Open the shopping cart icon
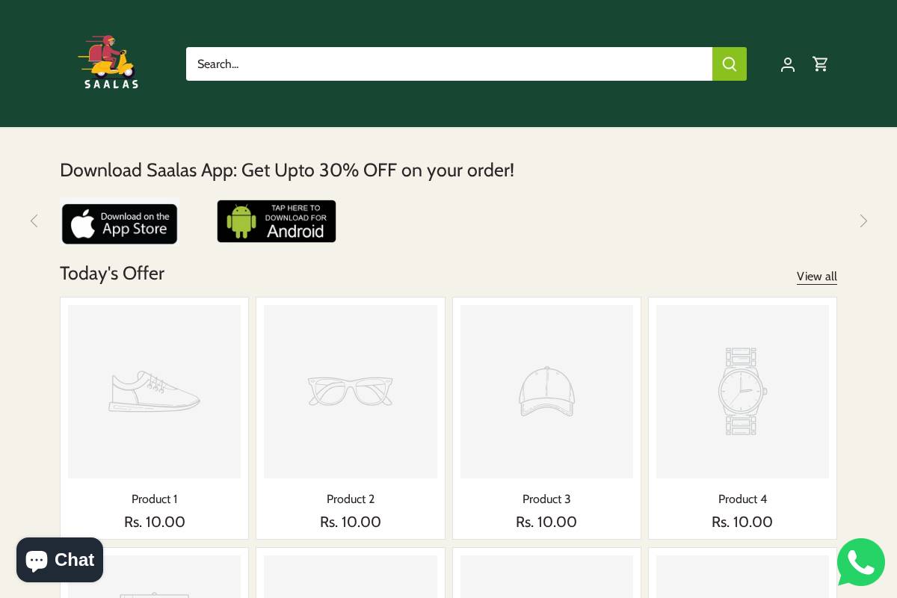The width and height of the screenshot is (897, 598). [820, 64]
